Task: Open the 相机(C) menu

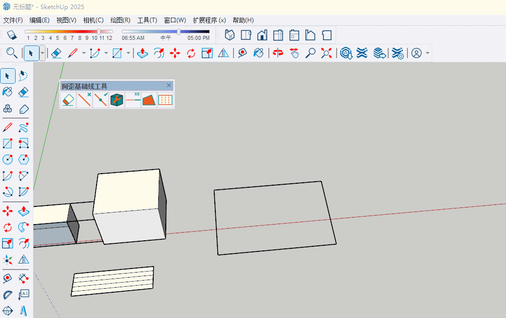Action: [93, 20]
